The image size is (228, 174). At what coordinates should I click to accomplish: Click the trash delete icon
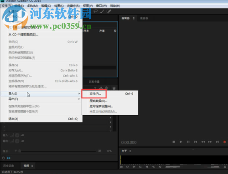pyautogui.click(x=107, y=88)
